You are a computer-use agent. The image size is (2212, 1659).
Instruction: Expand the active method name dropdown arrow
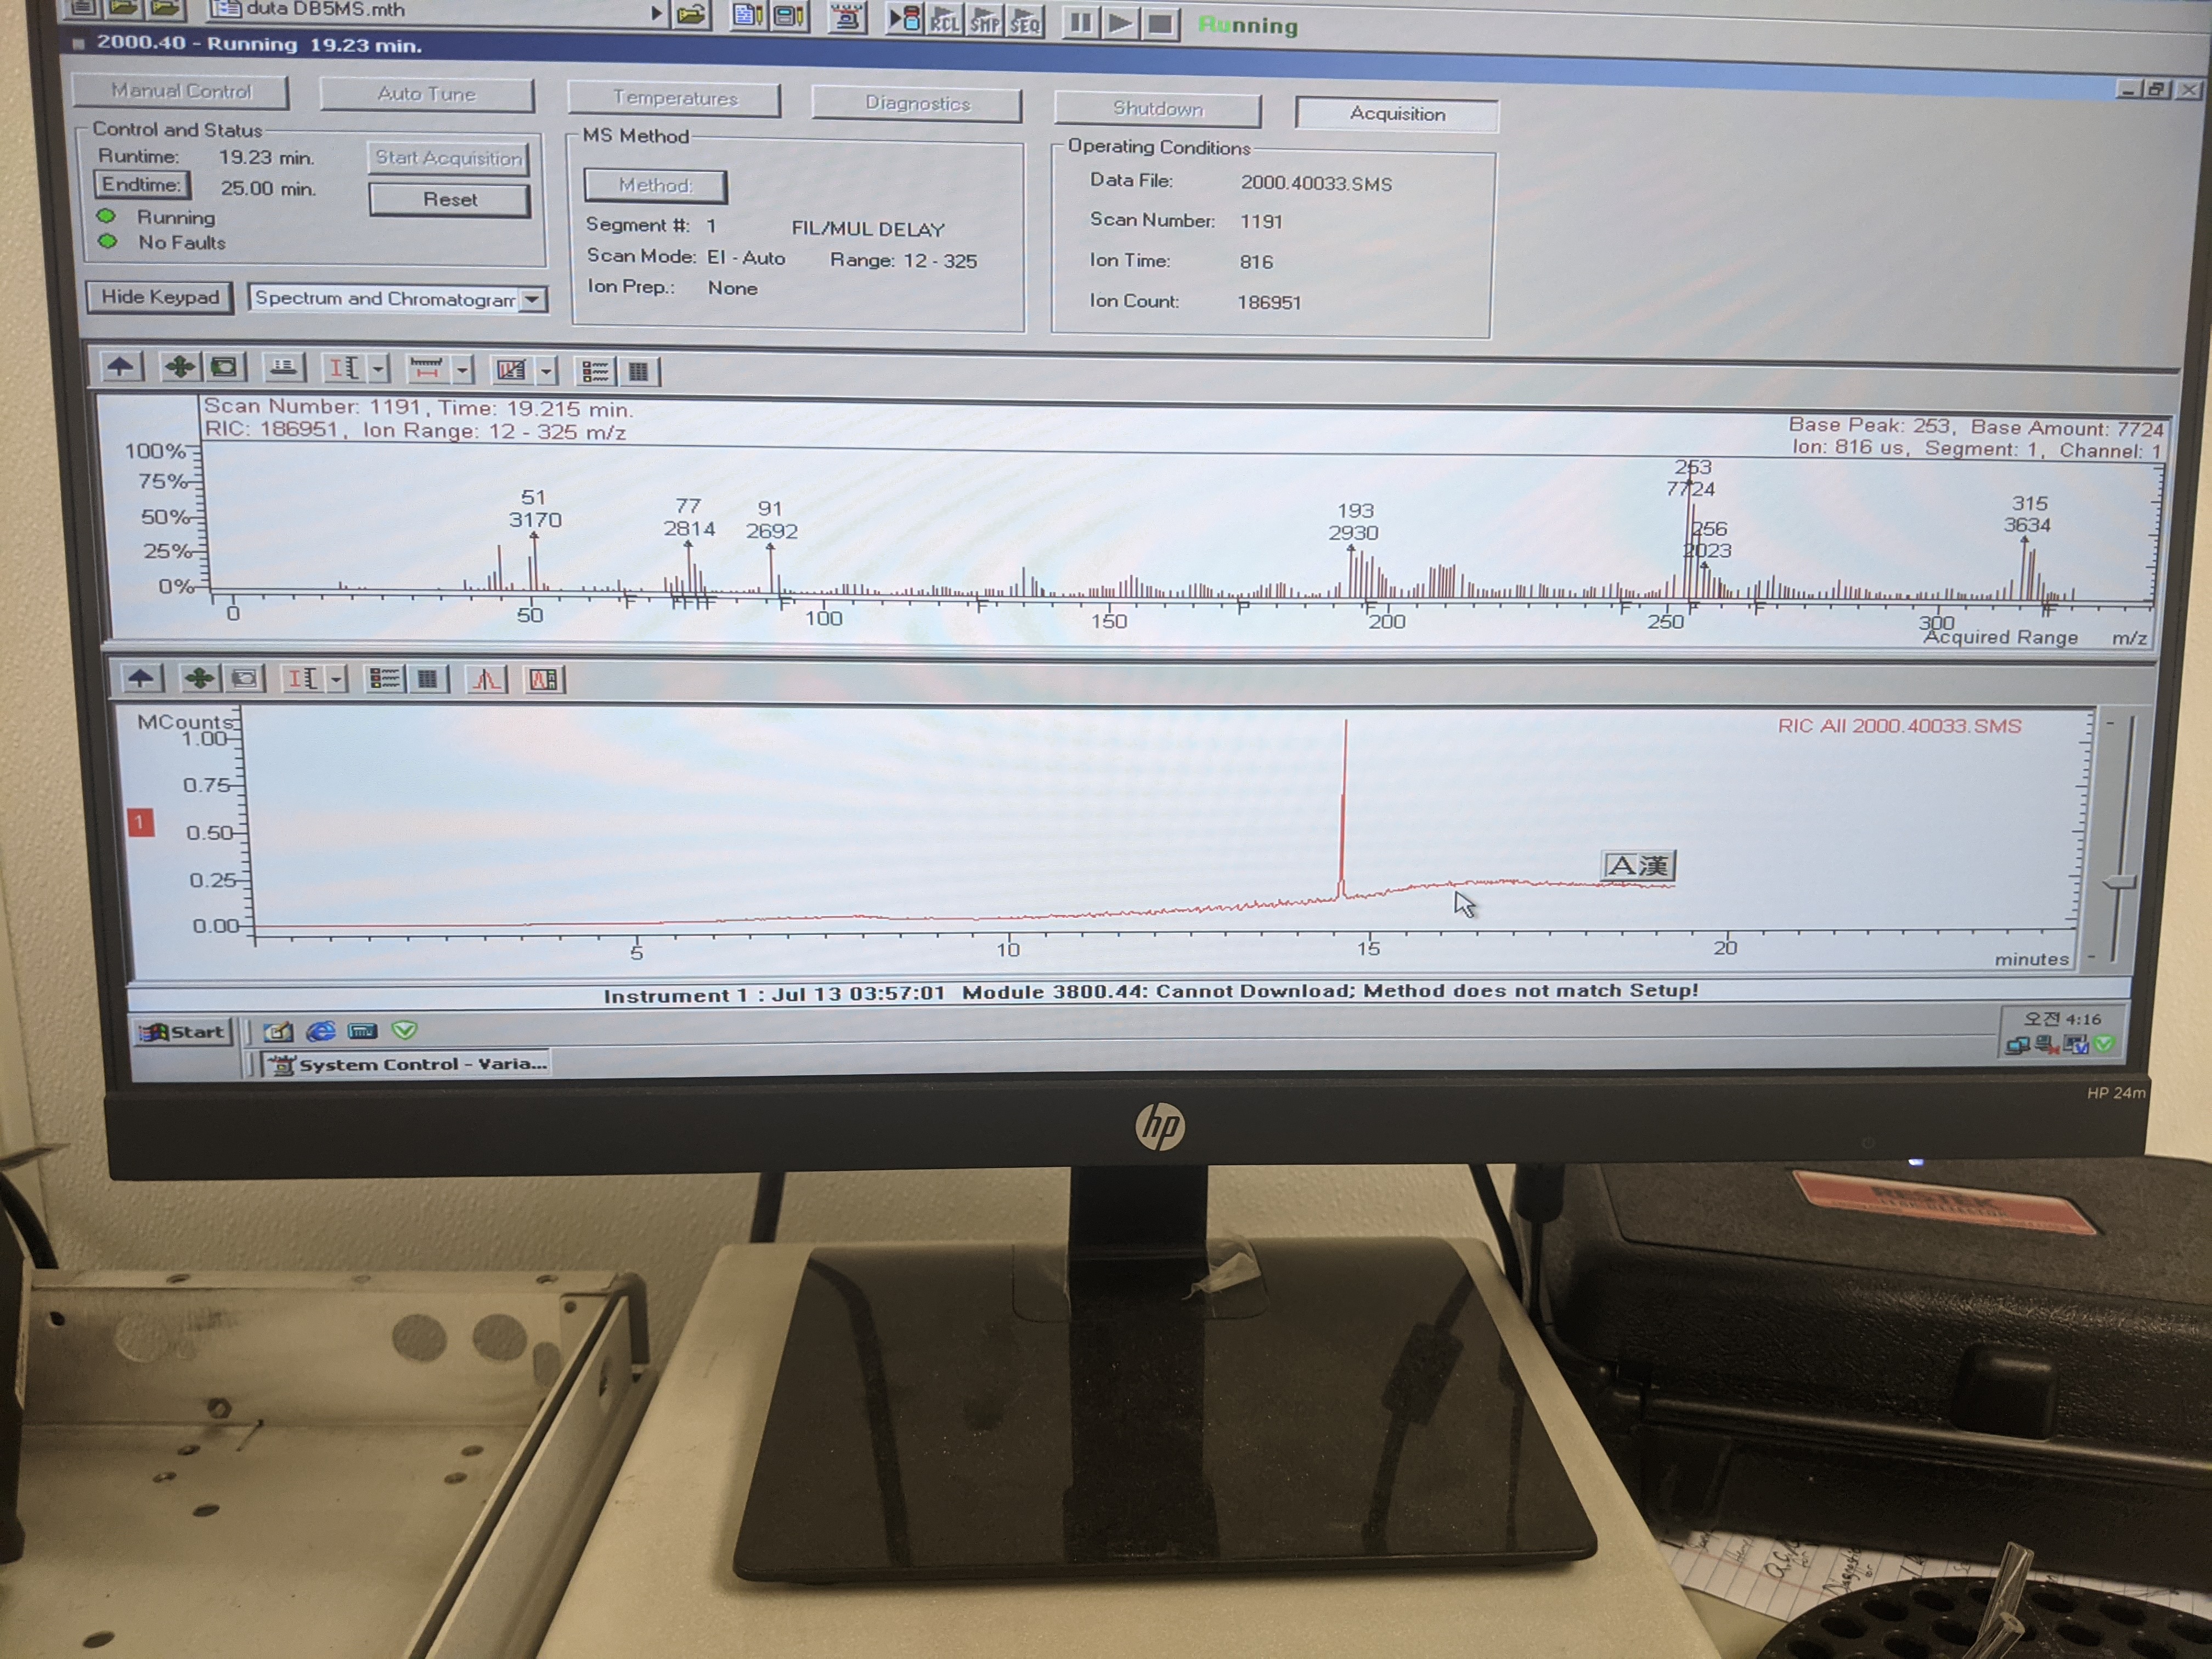[656, 13]
